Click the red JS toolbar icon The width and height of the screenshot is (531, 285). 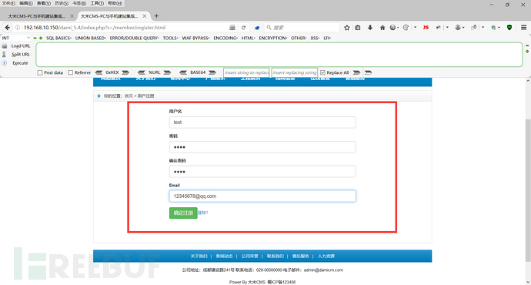point(426,28)
